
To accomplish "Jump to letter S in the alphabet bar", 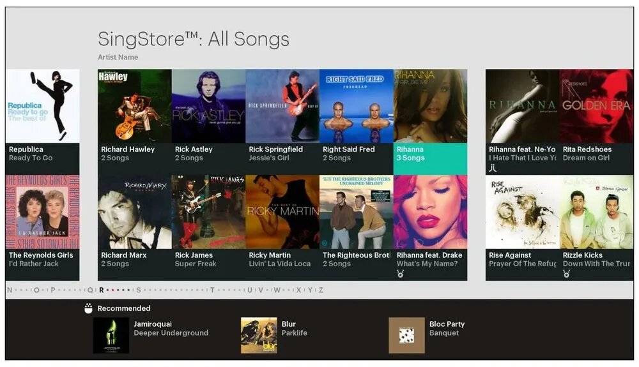I will click(x=139, y=290).
